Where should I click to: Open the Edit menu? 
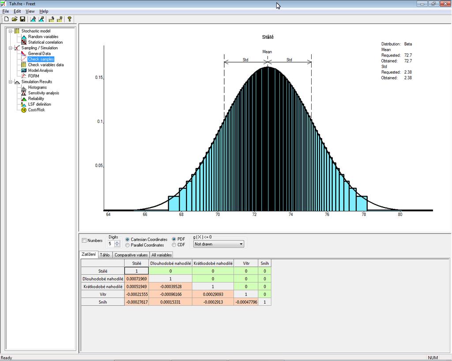click(17, 11)
